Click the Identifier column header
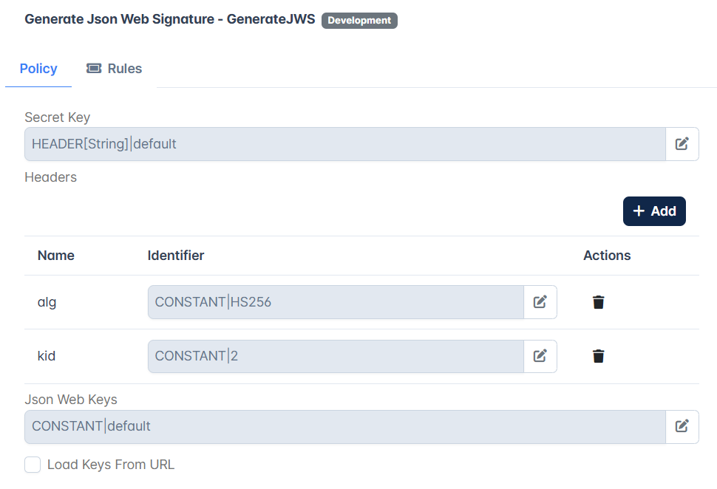Viewport: 717px width, 489px height. coord(176,256)
